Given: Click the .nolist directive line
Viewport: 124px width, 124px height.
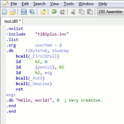Looking at the screenshot, I should (x=15, y=29).
